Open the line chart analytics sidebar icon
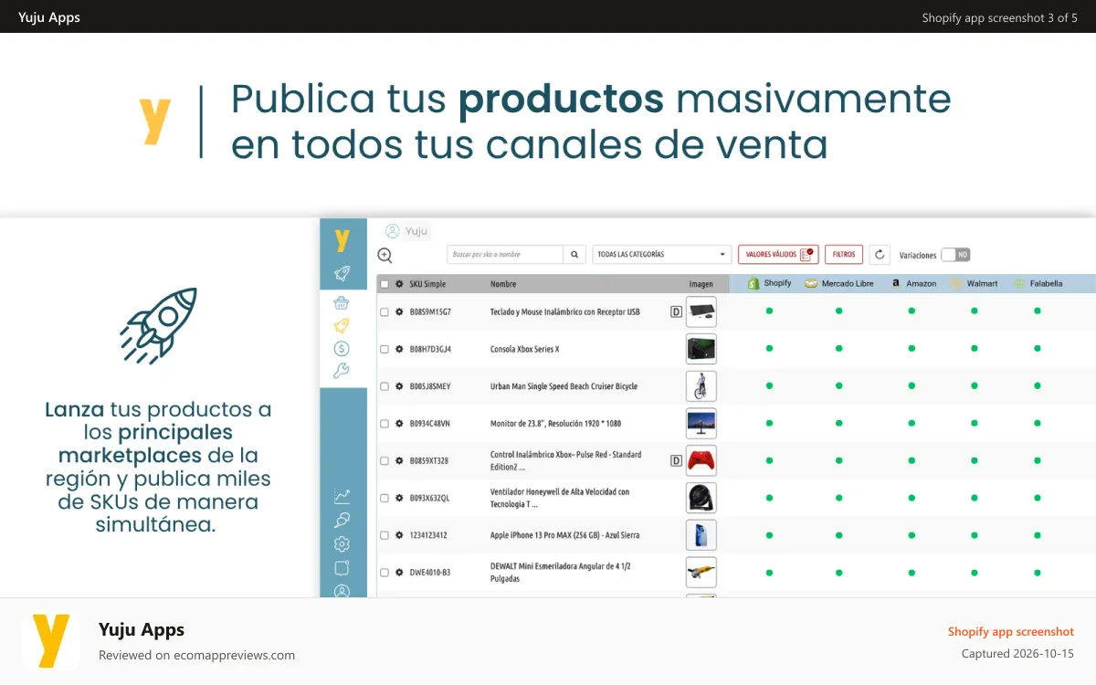 coord(342,497)
